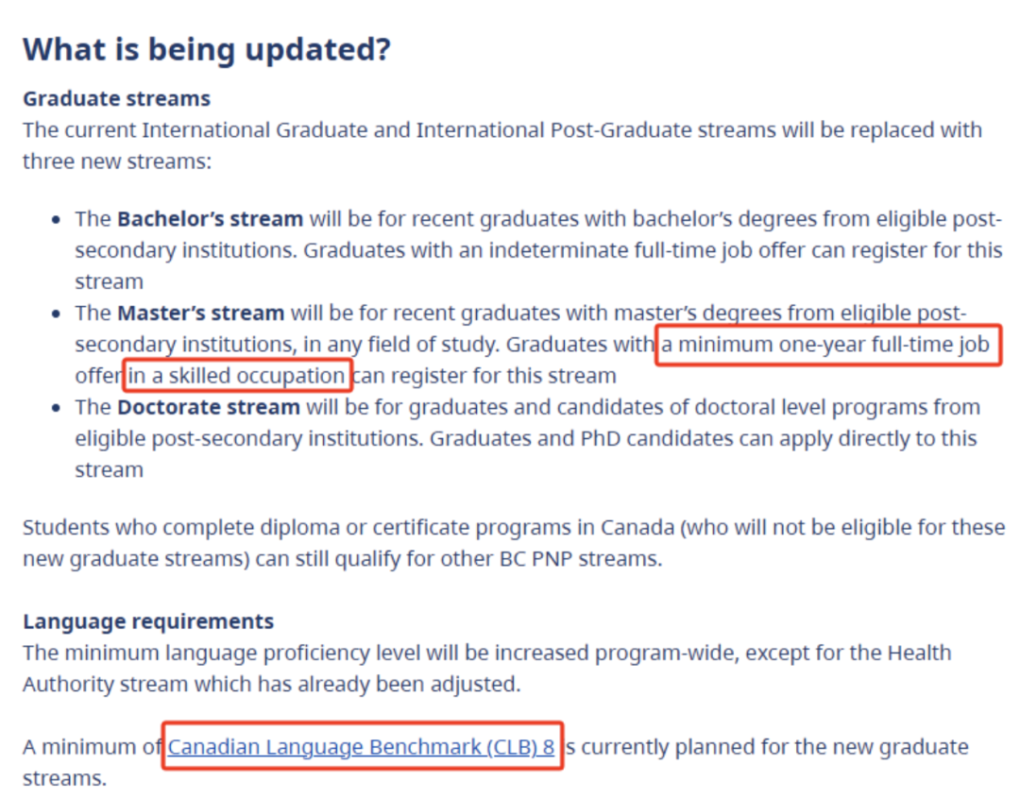Click highlighted "a minimum one-year full-time job" phrase
The height and width of the screenshot is (798, 1020).
click(825, 345)
